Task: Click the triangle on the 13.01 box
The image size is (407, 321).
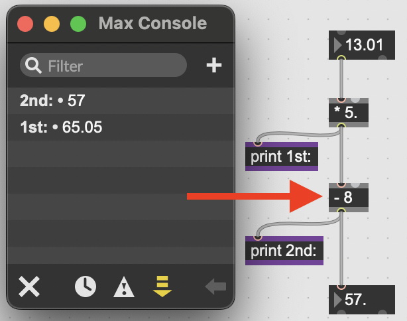Action: pyautogui.click(x=337, y=46)
